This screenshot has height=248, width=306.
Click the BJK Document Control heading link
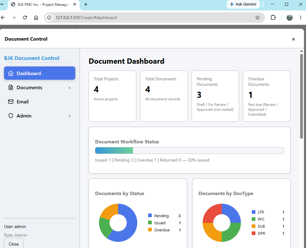click(32, 58)
